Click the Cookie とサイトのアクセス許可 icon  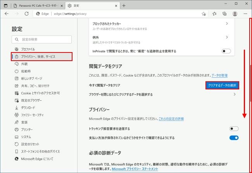17,93
